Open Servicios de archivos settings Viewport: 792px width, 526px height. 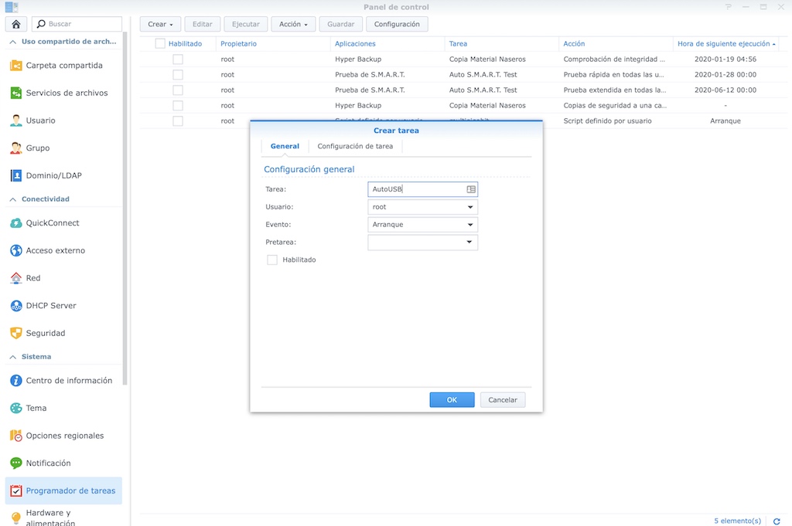coord(60,93)
